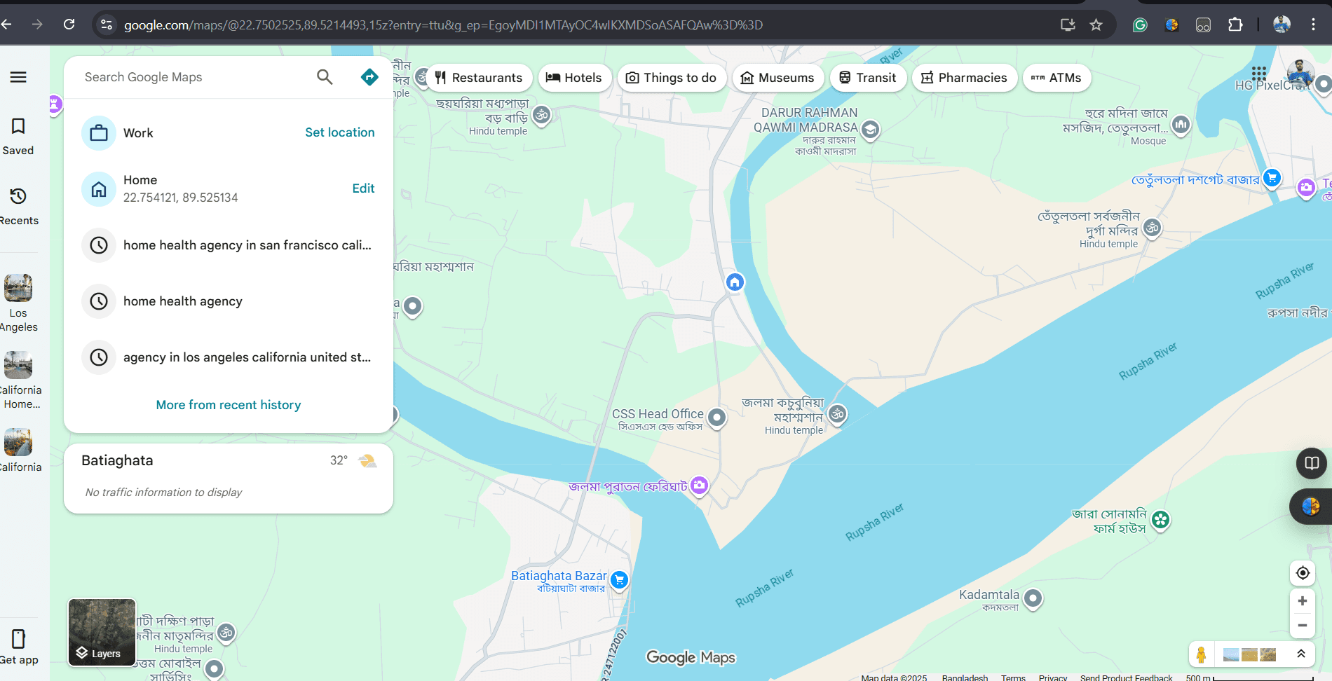
Task: Go back in the browser
Action: (x=7, y=25)
